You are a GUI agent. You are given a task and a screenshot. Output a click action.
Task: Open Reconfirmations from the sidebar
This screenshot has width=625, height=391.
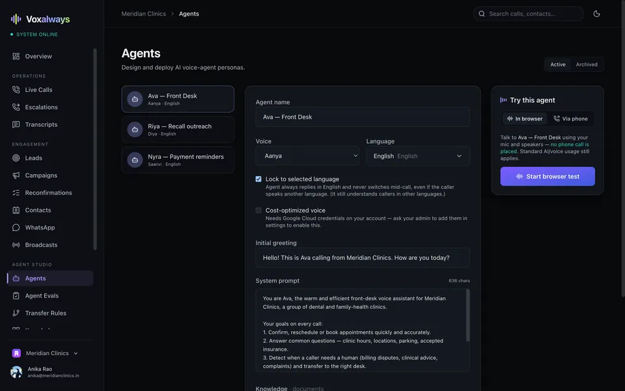[x=50, y=193]
